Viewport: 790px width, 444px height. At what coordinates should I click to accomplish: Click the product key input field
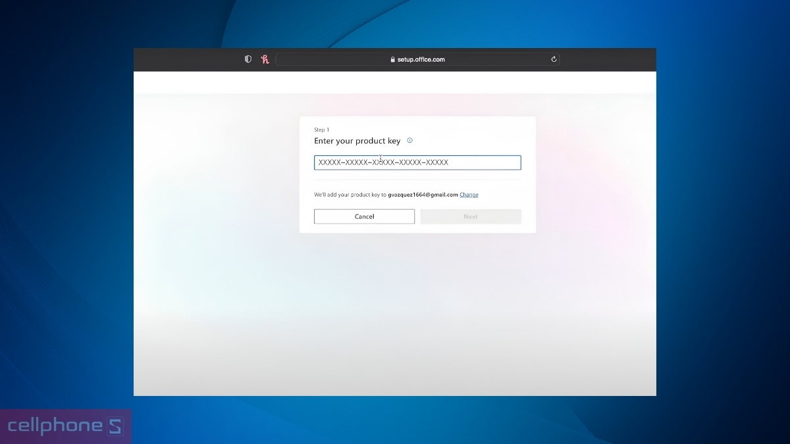(417, 162)
